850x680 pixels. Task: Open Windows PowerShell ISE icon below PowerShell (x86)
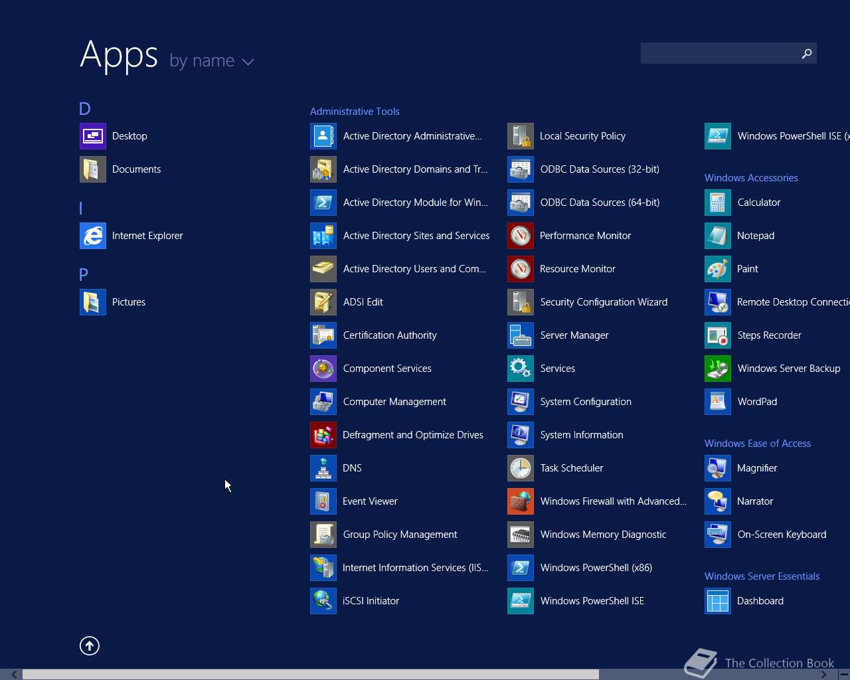(521, 601)
